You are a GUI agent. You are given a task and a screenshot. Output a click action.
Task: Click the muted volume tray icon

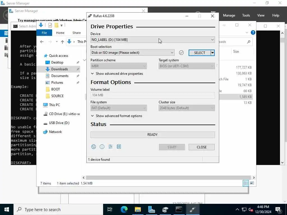point(251,209)
